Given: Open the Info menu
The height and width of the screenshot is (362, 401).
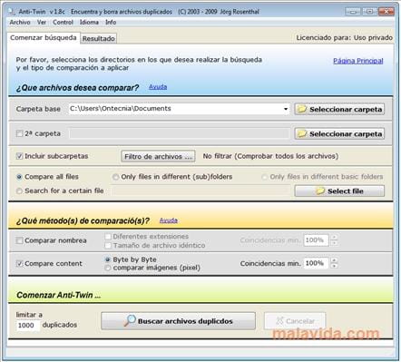Looking at the screenshot, I should point(111,23).
